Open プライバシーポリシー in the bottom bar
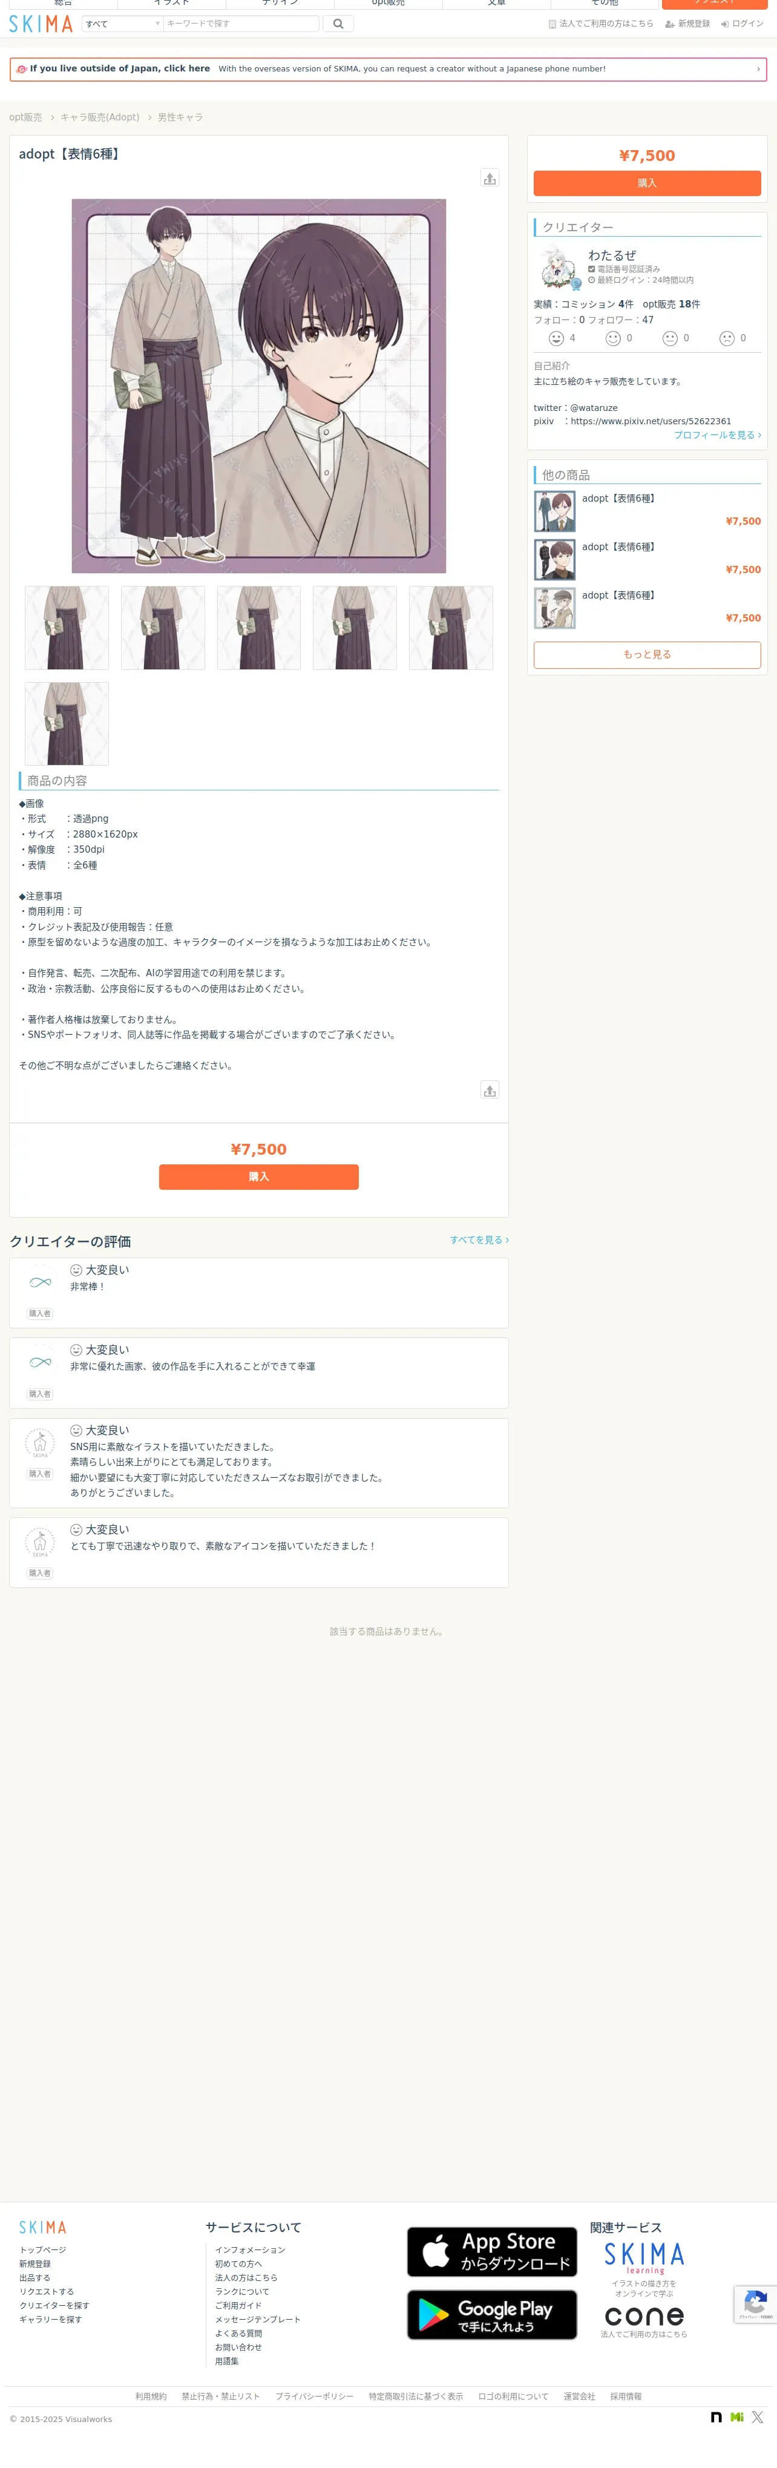 point(314,2396)
